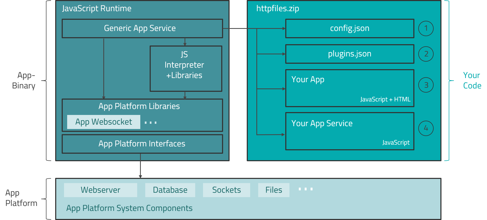Select the Webserver component

point(100,190)
